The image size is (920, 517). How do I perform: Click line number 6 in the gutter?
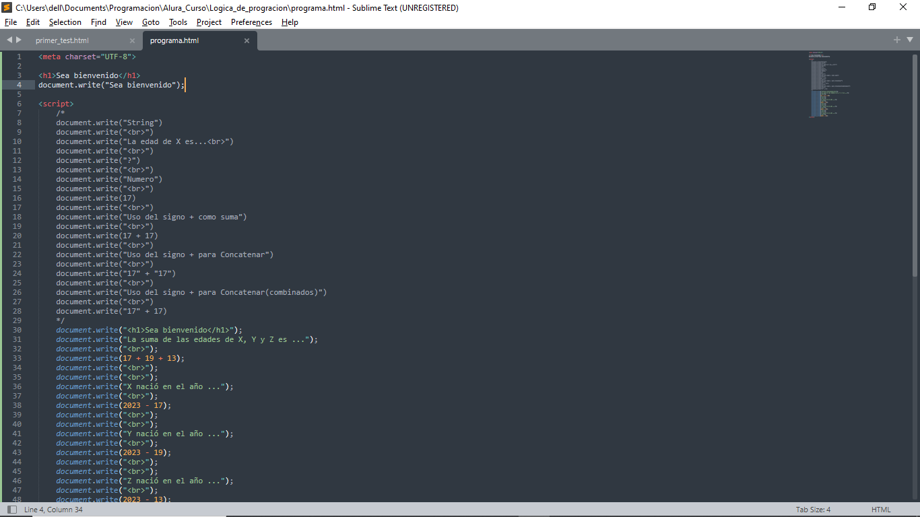20,104
